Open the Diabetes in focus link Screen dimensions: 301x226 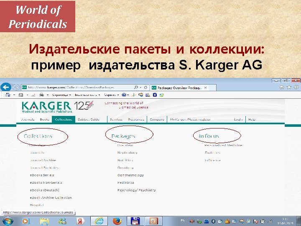coord(212,153)
